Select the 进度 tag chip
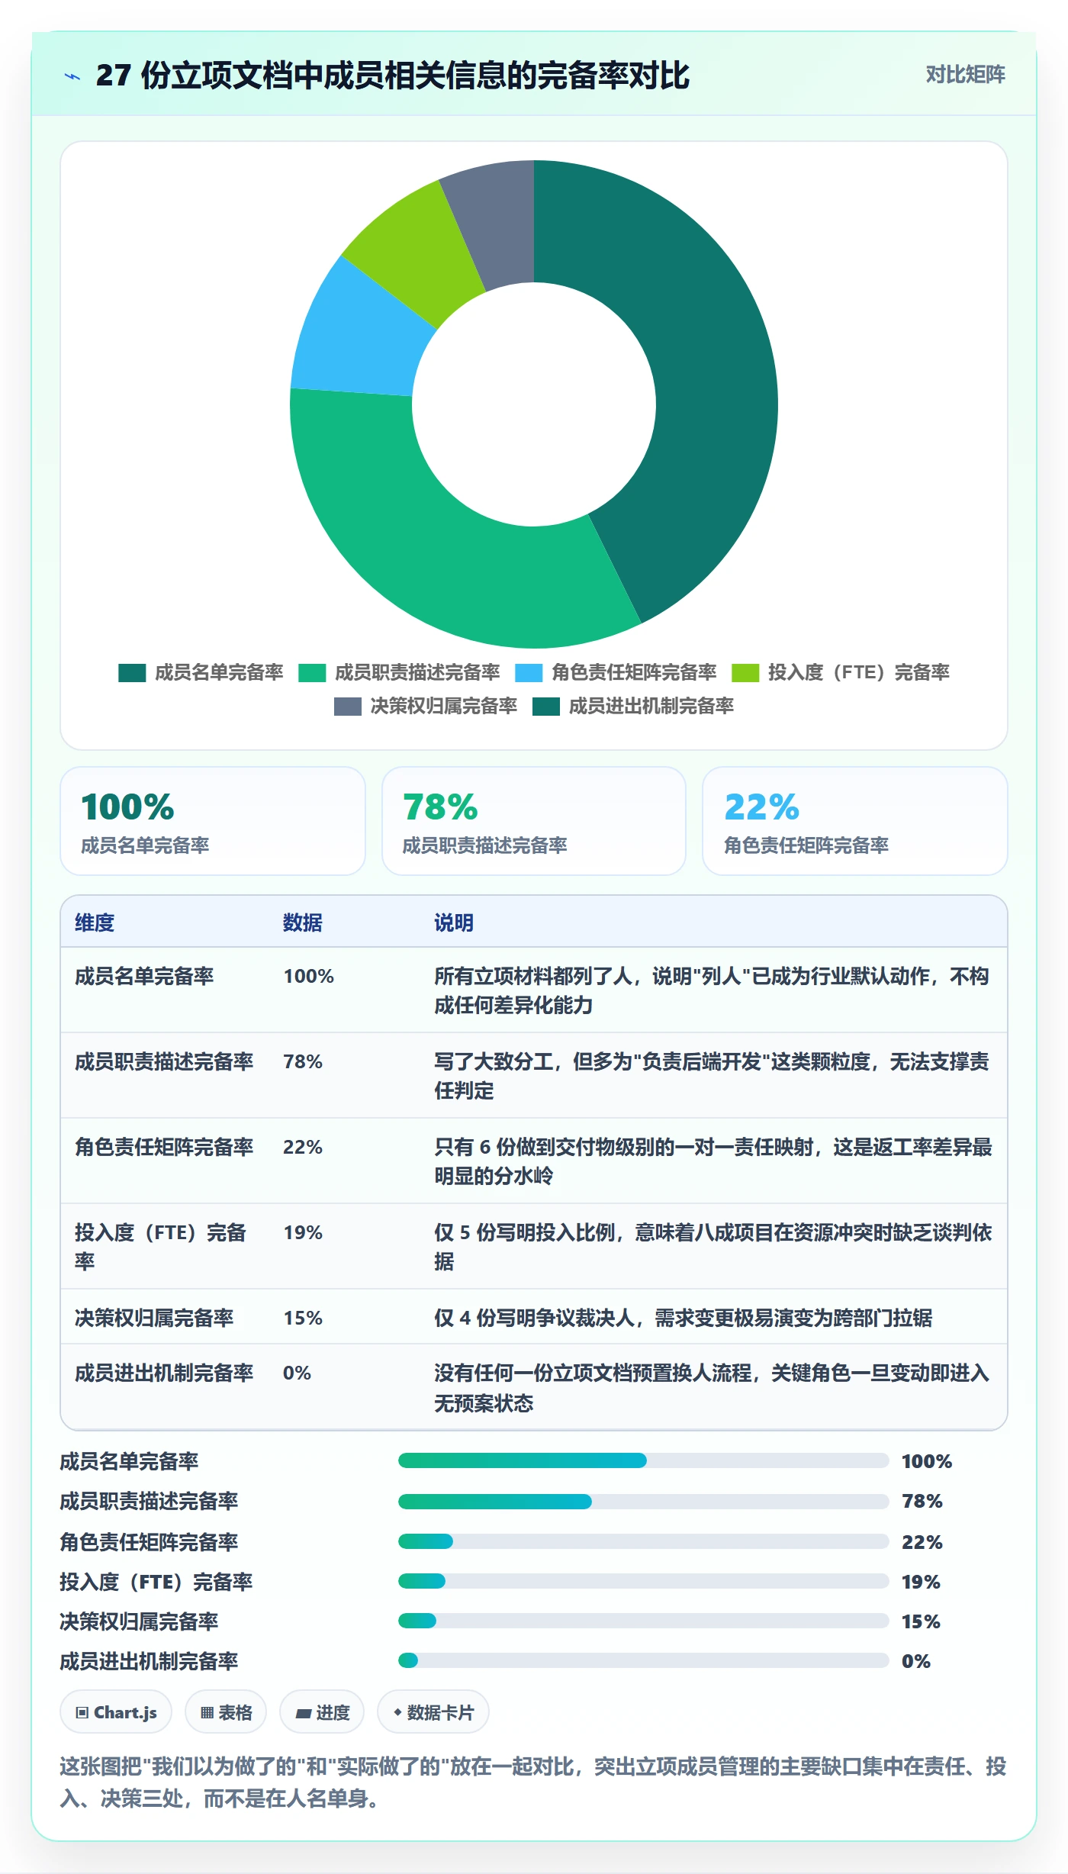Image resolution: width=1068 pixels, height=1874 pixels. click(x=322, y=1712)
